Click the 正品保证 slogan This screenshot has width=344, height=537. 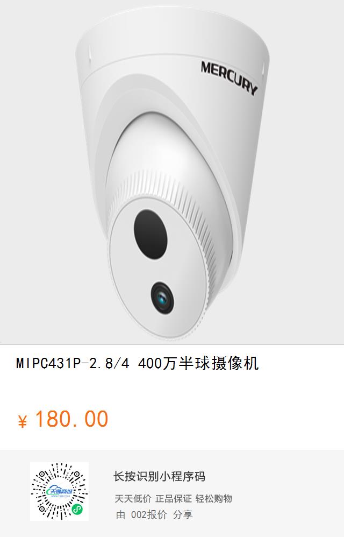(x=174, y=498)
